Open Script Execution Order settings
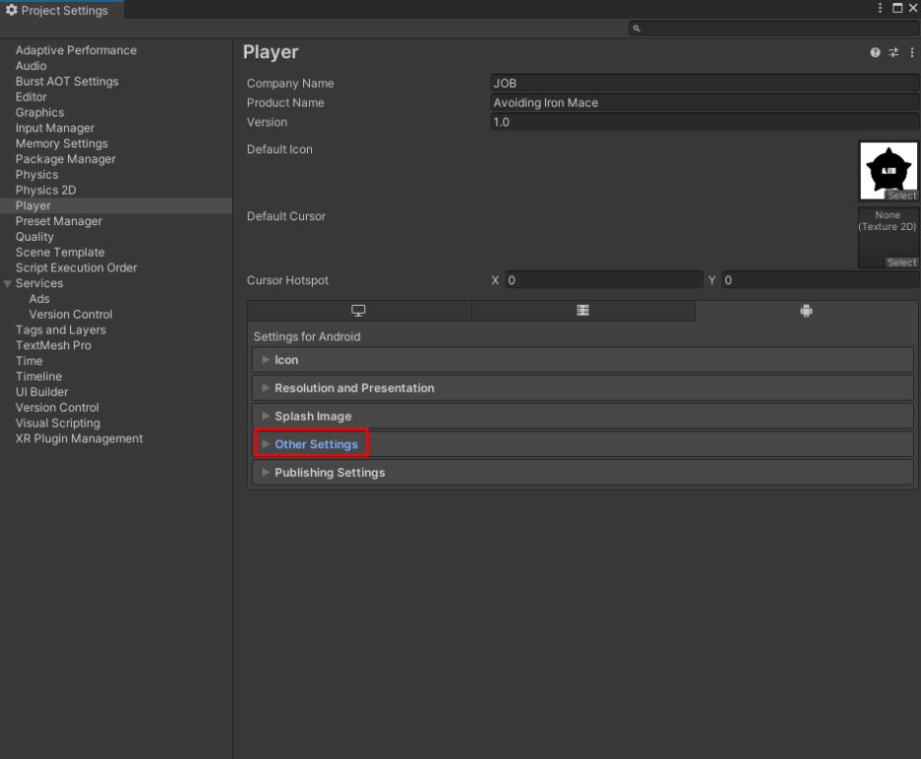The image size is (921, 759). 76,267
